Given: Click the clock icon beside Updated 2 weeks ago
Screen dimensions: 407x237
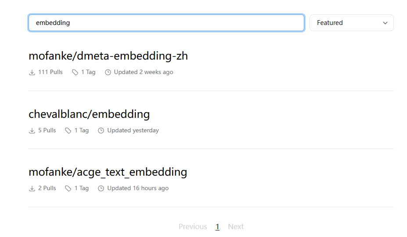Looking at the screenshot, I should point(108,72).
